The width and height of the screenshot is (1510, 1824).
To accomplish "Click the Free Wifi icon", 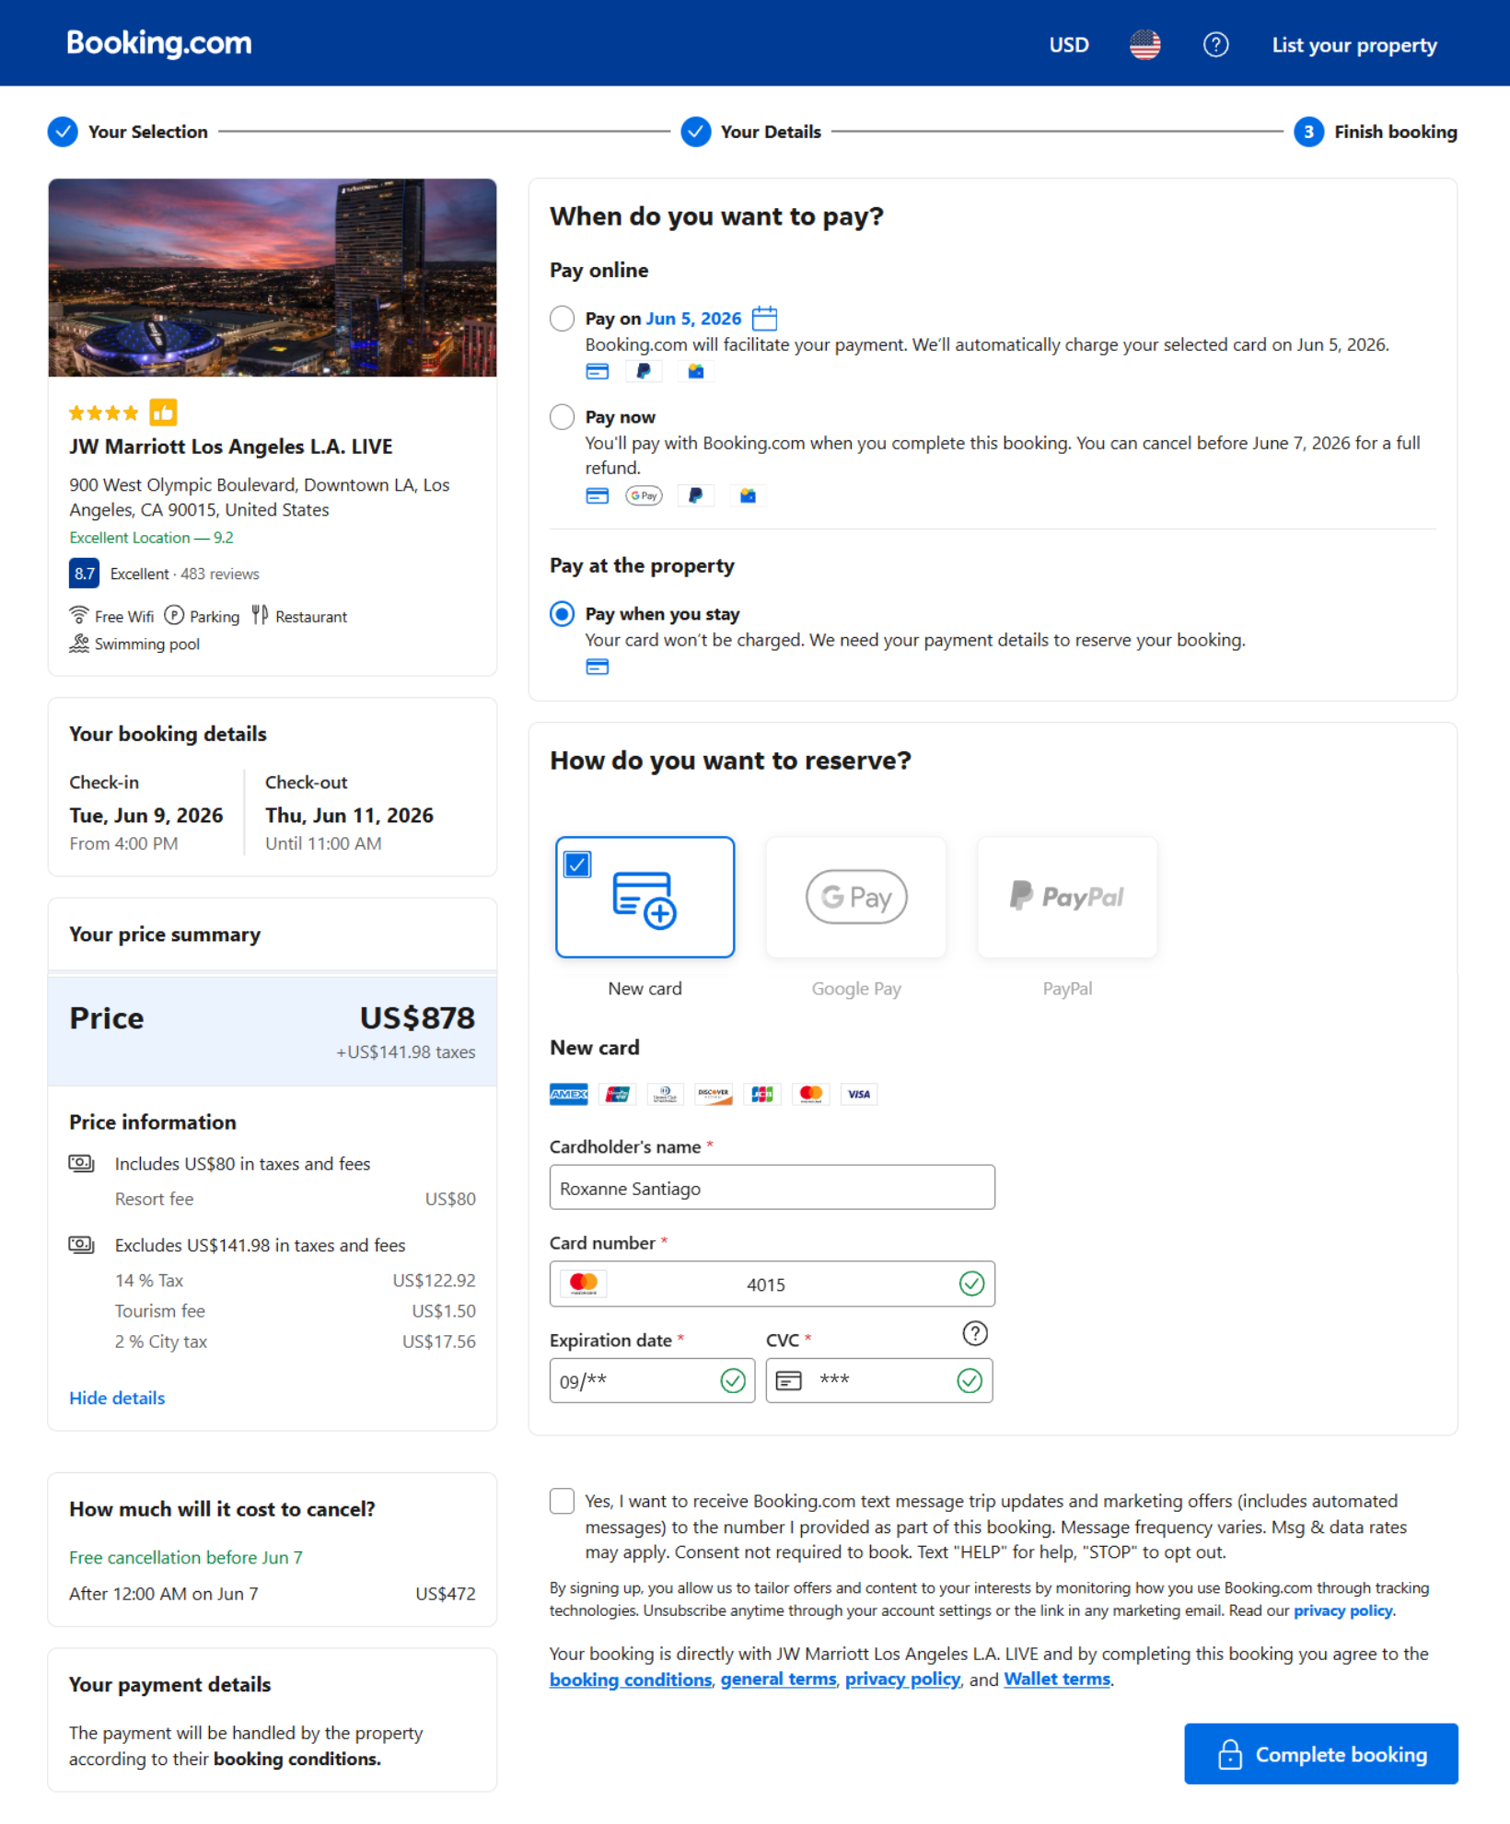I will click(x=79, y=615).
